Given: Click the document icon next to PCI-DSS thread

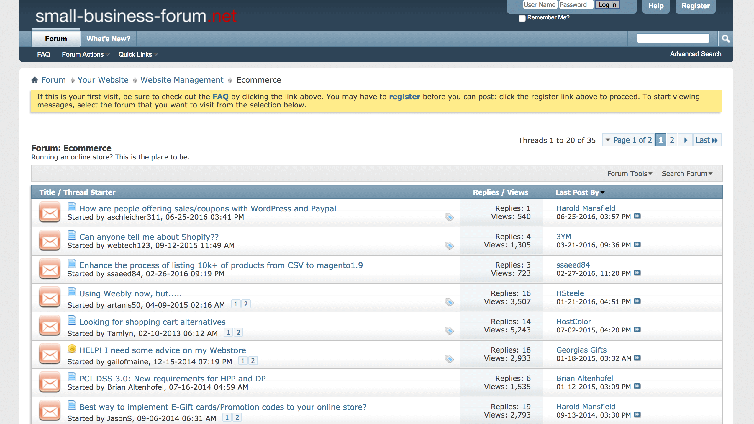Looking at the screenshot, I should pyautogui.click(x=72, y=378).
